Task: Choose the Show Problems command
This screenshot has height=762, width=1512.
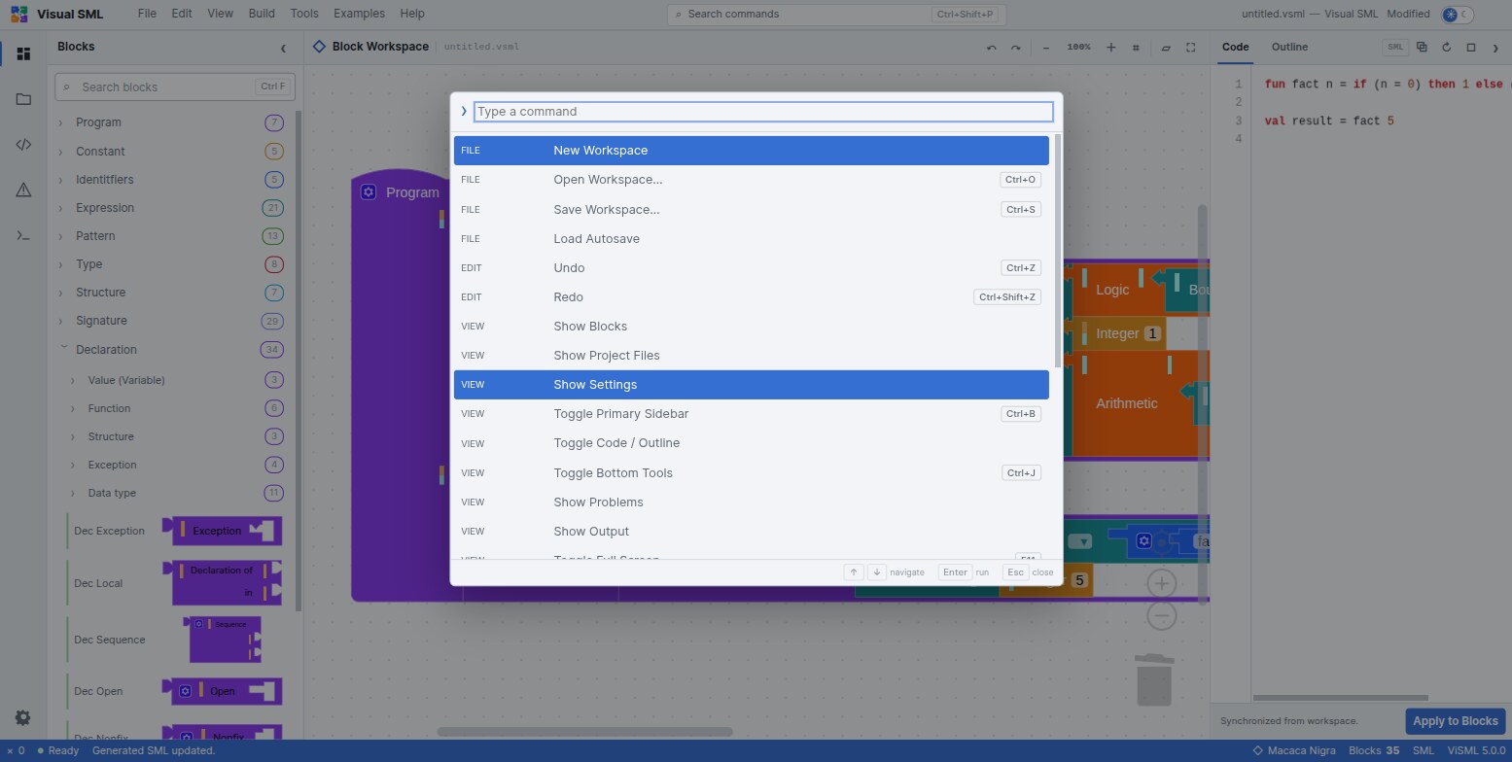Action: (x=752, y=502)
